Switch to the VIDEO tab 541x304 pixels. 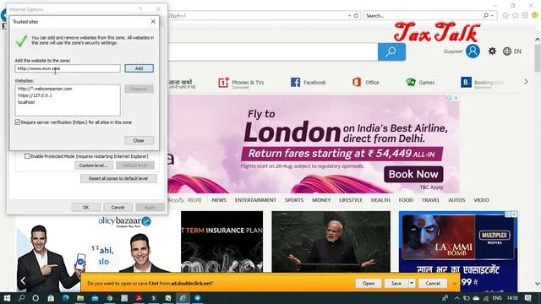click(481, 200)
